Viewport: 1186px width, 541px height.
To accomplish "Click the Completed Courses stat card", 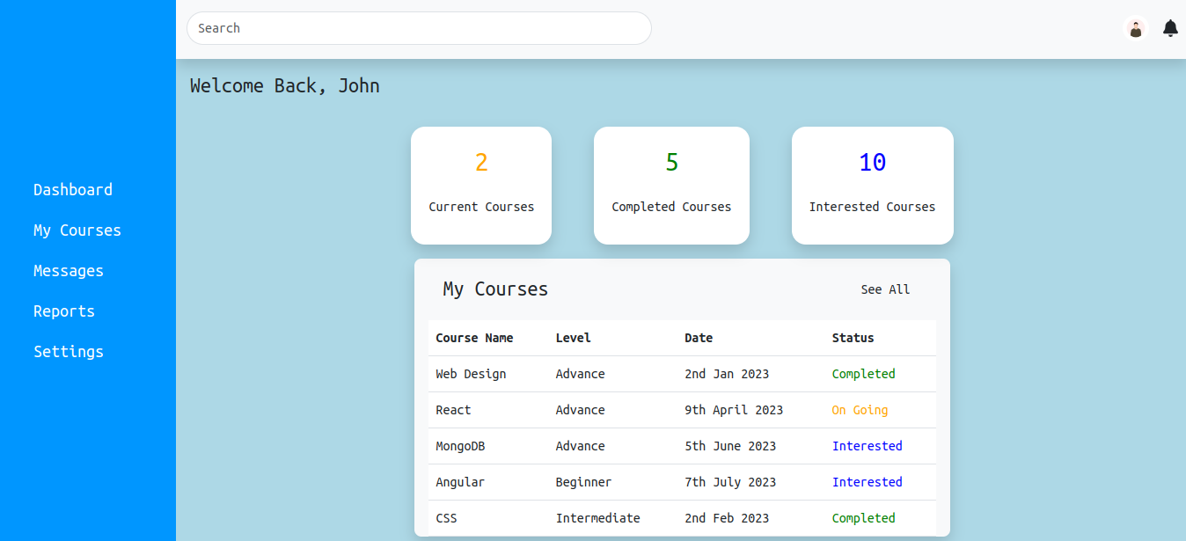I will (x=671, y=186).
